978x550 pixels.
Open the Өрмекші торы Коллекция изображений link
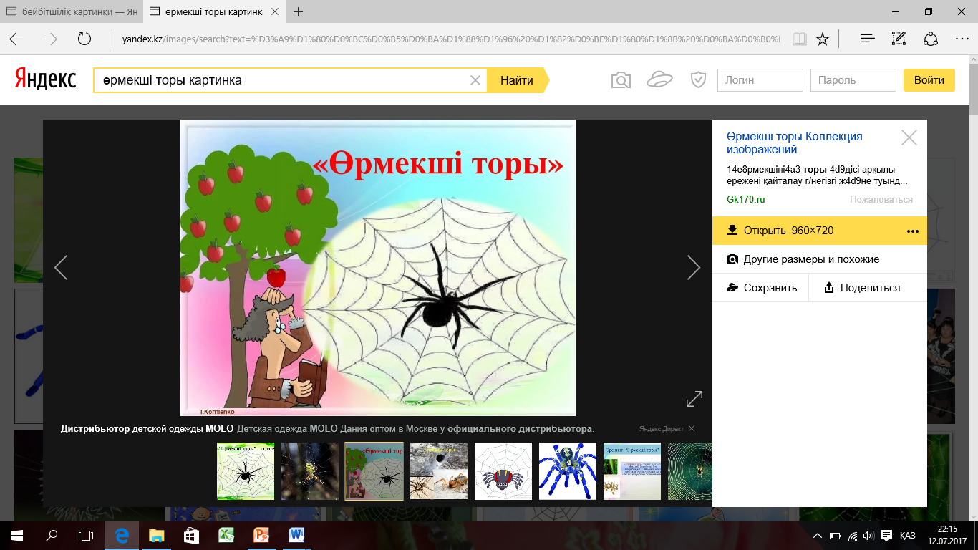[x=794, y=143]
